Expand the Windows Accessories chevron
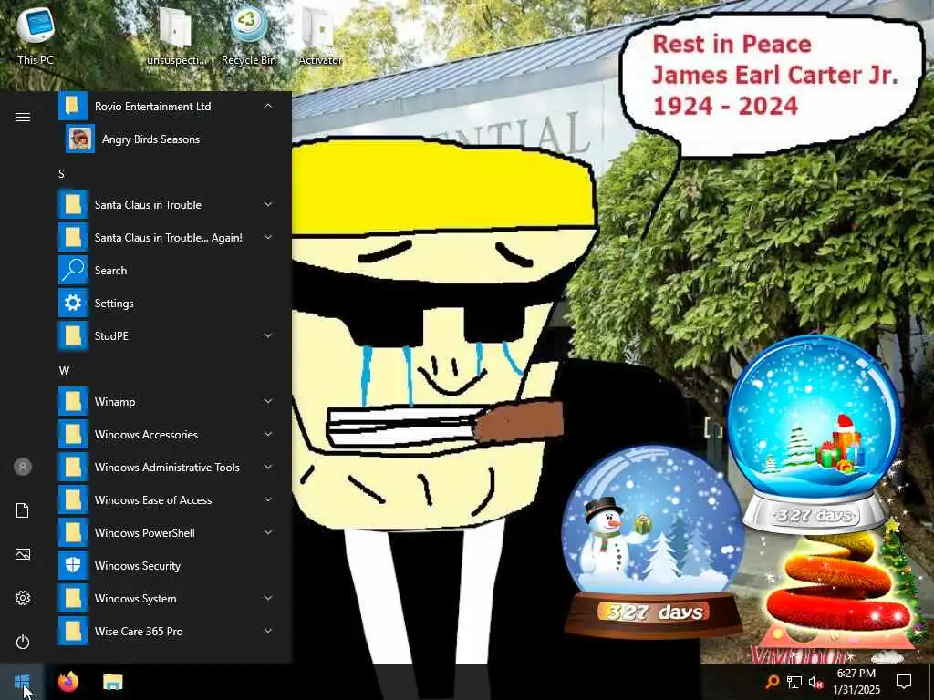The width and height of the screenshot is (934, 700). 268,434
